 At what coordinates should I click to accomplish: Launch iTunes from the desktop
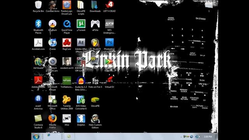pyautogui.click(x=53, y=44)
